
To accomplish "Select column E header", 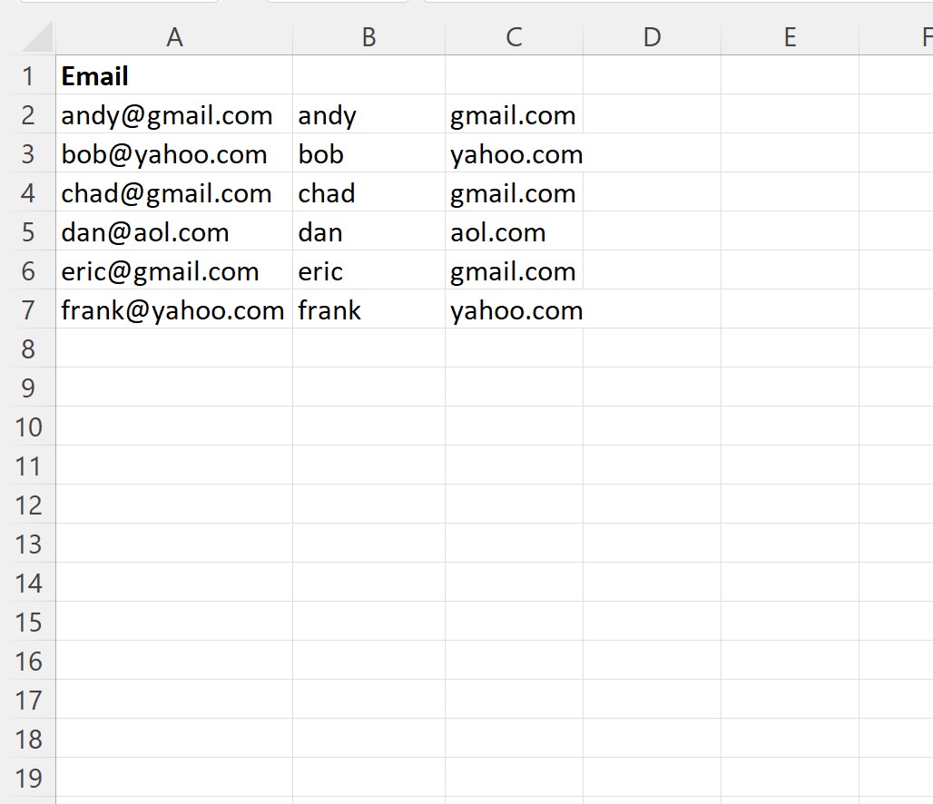I will click(x=790, y=36).
